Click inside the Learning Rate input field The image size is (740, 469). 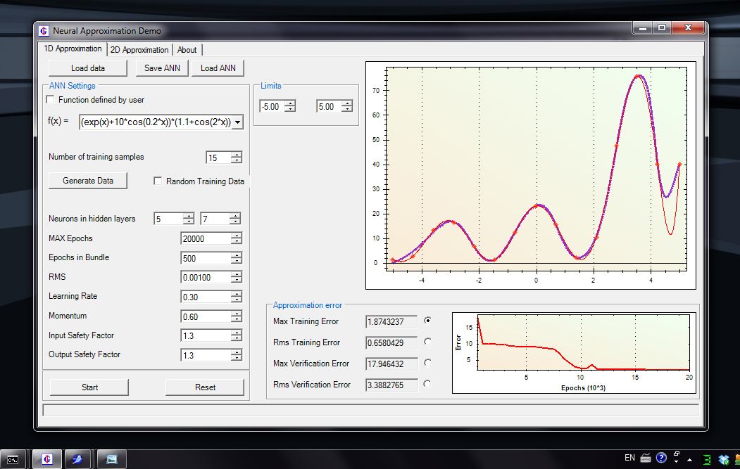tap(204, 297)
